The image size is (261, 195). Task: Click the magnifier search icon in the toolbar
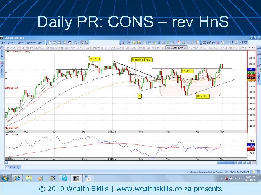[x=76, y=43]
